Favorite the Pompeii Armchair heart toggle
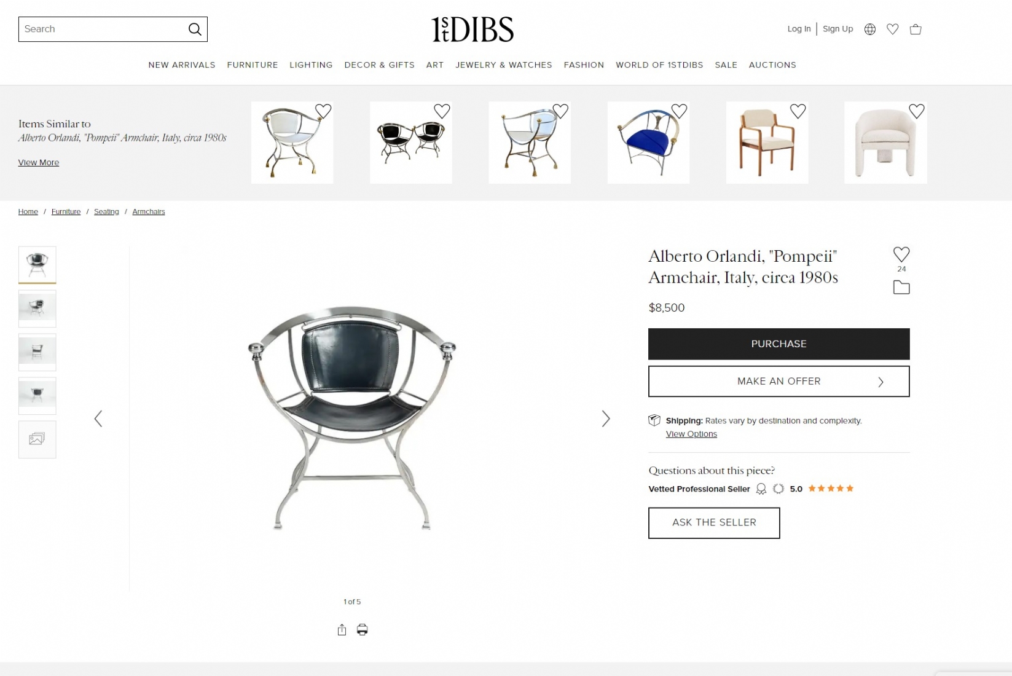This screenshot has width=1012, height=676. [901, 254]
